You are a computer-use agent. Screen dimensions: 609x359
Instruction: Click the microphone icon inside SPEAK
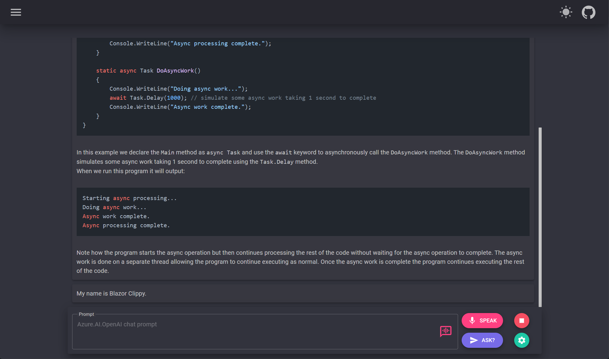click(x=472, y=321)
